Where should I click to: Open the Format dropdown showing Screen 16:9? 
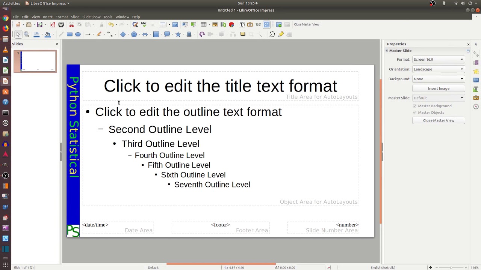[x=439, y=59]
